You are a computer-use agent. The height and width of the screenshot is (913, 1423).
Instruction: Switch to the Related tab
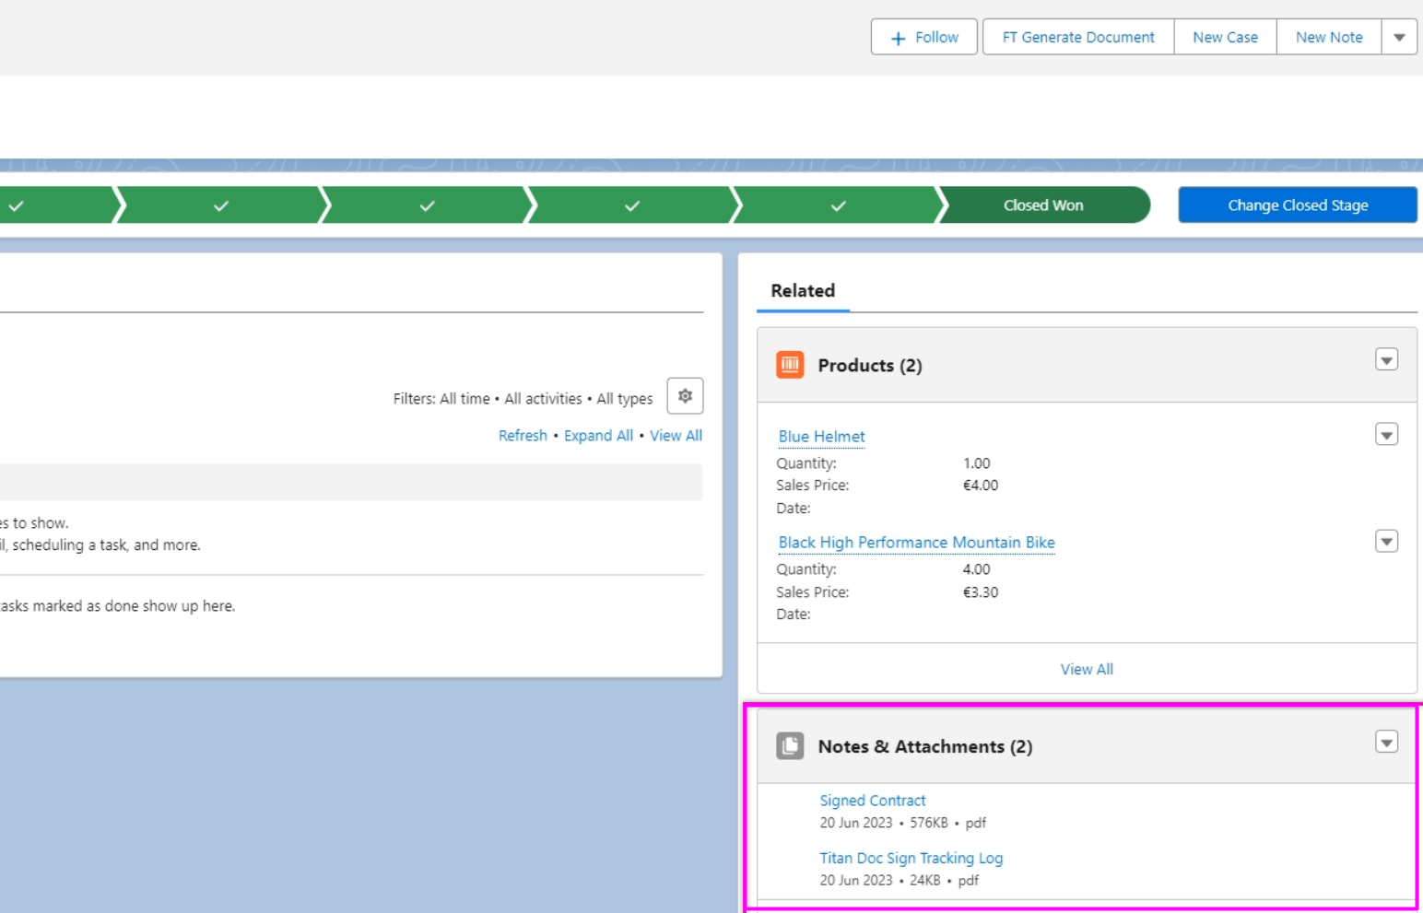click(x=802, y=290)
